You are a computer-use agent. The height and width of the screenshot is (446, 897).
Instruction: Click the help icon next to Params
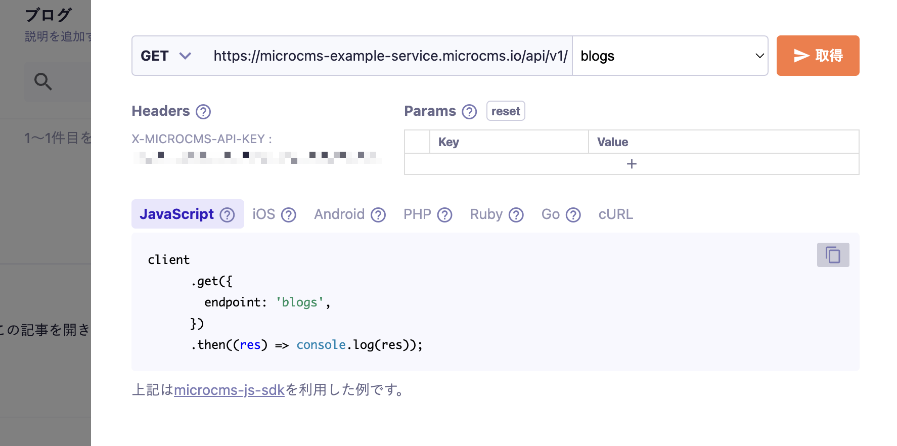click(x=469, y=112)
